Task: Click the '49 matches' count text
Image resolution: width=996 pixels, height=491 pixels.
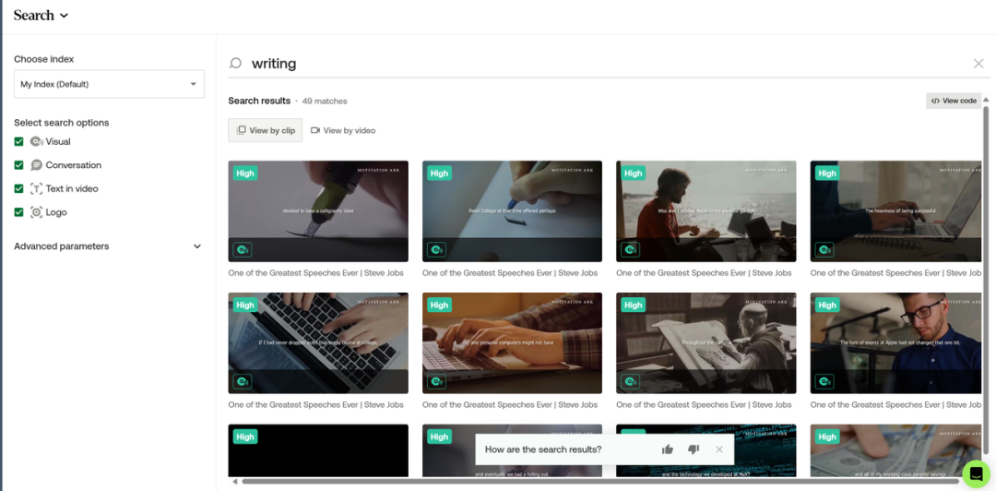Action: [325, 102]
